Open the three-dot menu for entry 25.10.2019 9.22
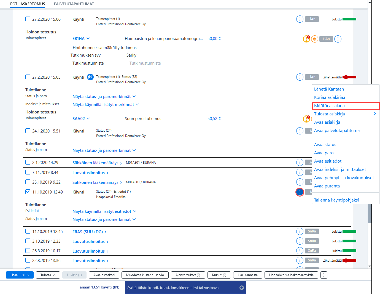The height and width of the screenshot is (294, 380). (300, 182)
